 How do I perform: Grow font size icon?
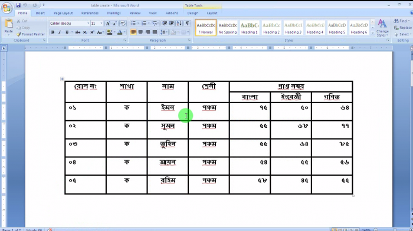108,24
